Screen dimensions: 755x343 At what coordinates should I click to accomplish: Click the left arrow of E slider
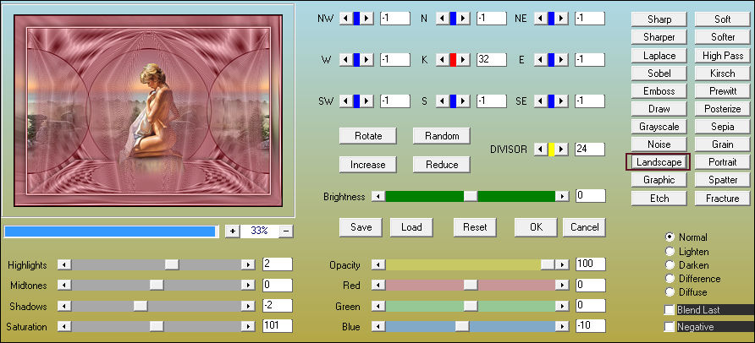(540, 60)
